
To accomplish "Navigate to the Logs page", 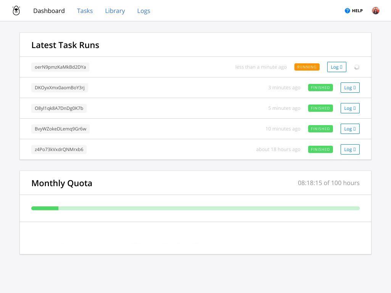I will click(144, 11).
